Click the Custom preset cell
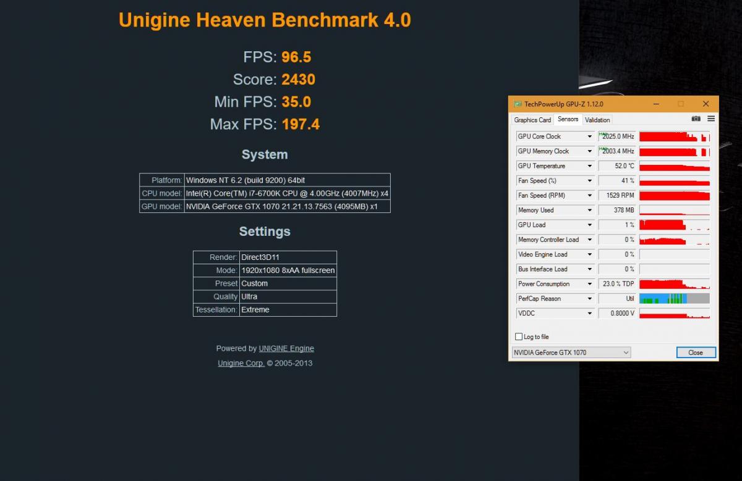The image size is (742, 481). point(288,283)
